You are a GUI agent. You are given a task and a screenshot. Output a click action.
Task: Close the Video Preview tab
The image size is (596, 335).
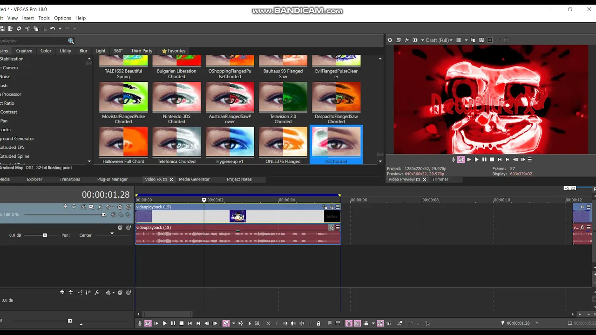pyautogui.click(x=424, y=180)
